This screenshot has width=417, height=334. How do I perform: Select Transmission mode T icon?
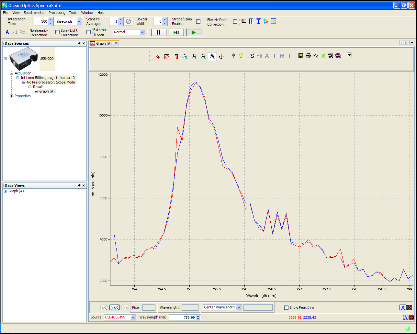(275, 56)
